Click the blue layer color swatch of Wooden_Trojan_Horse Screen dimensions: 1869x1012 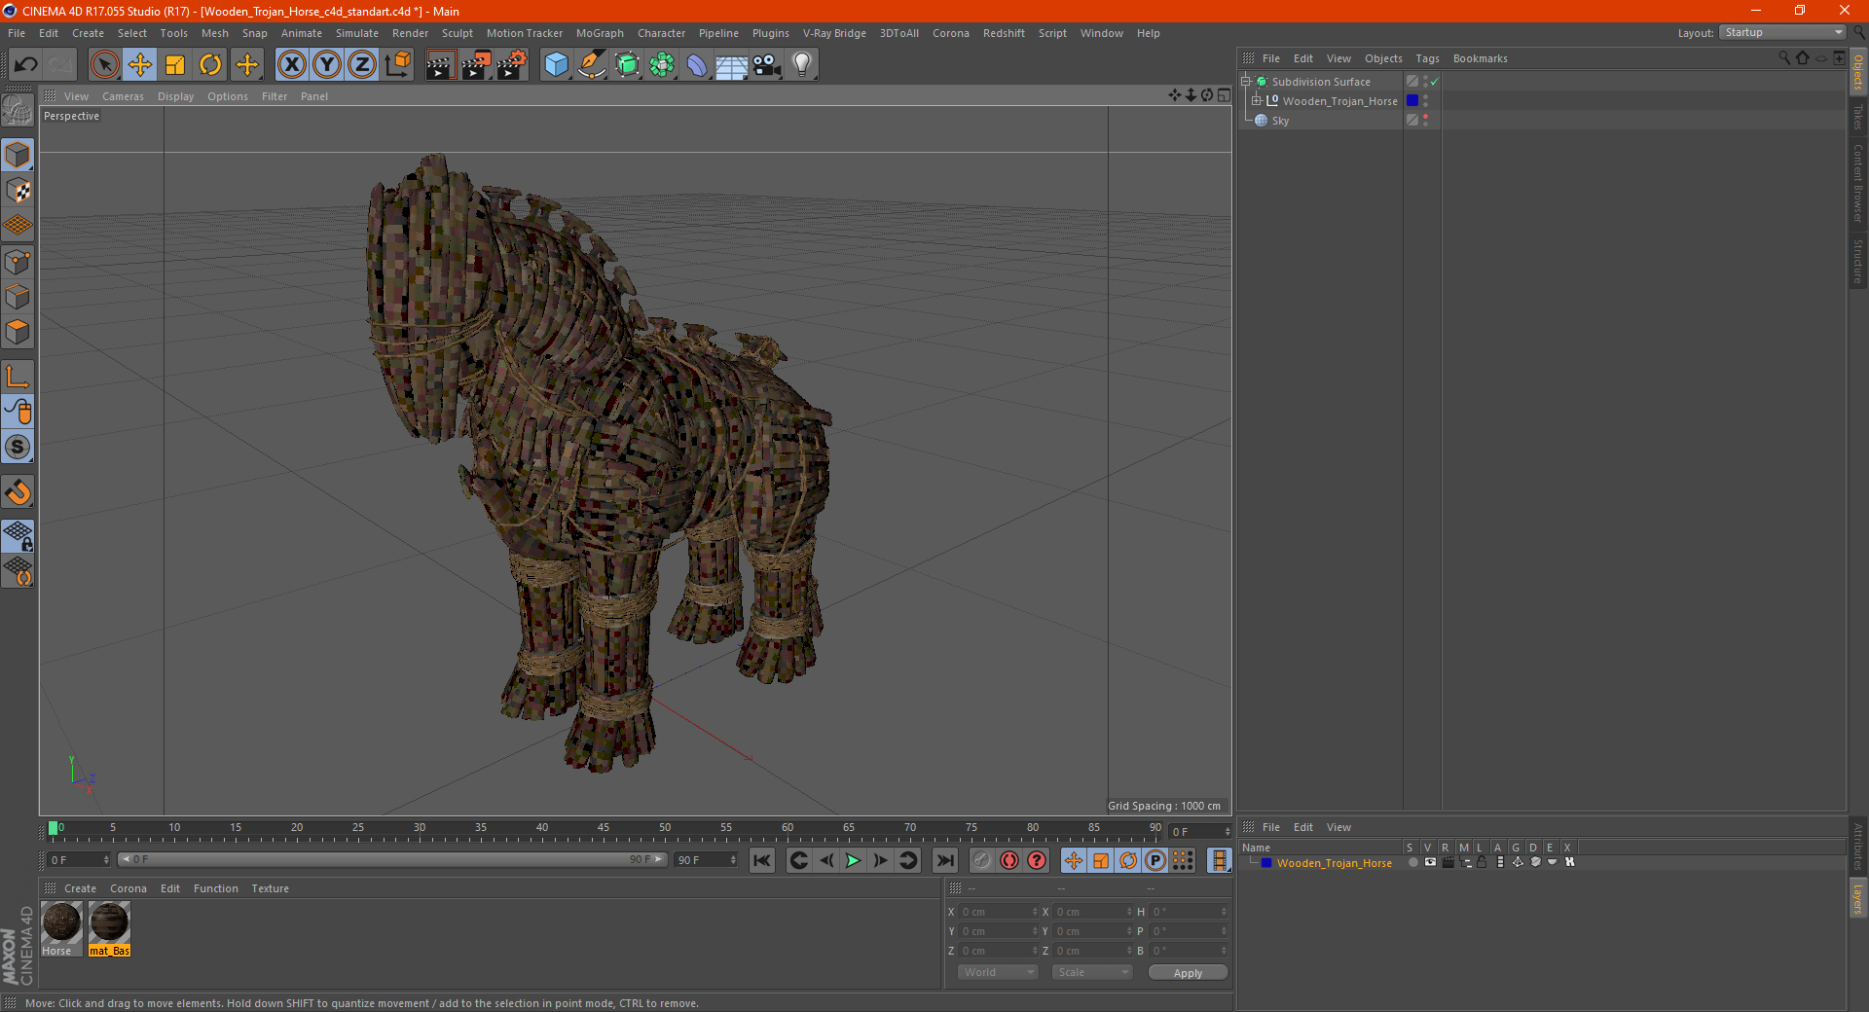(x=1412, y=101)
